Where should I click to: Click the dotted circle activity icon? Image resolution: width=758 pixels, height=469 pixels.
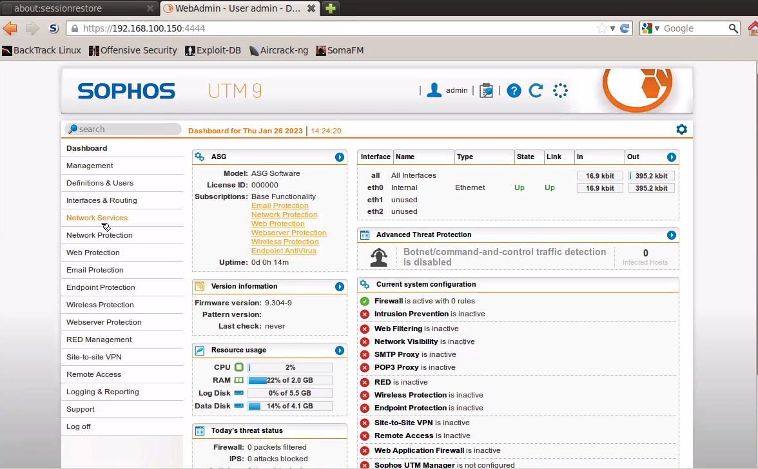click(560, 90)
